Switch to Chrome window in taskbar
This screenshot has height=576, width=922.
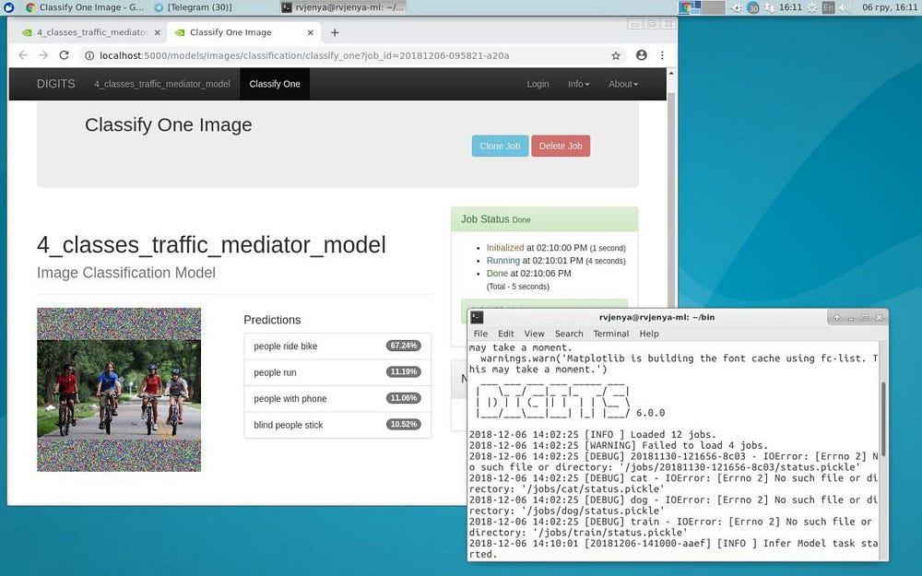85,7
